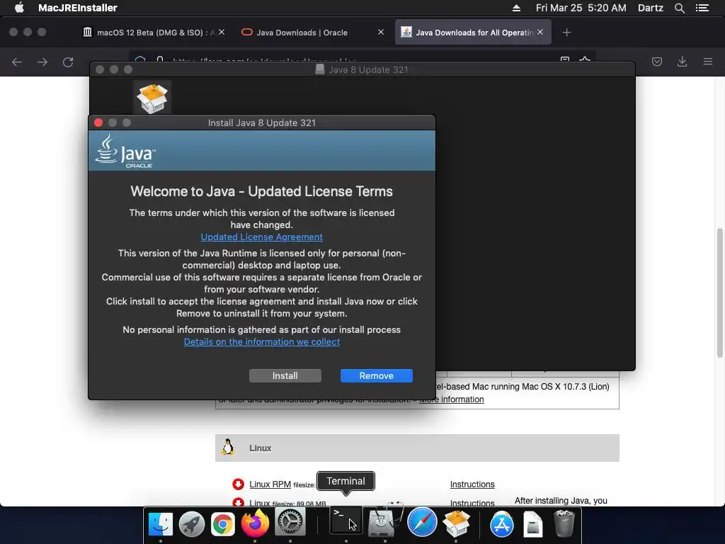Screen dimensions: 725x544
Task: Click red download icon next to Linux RPM
Action: [238, 484]
